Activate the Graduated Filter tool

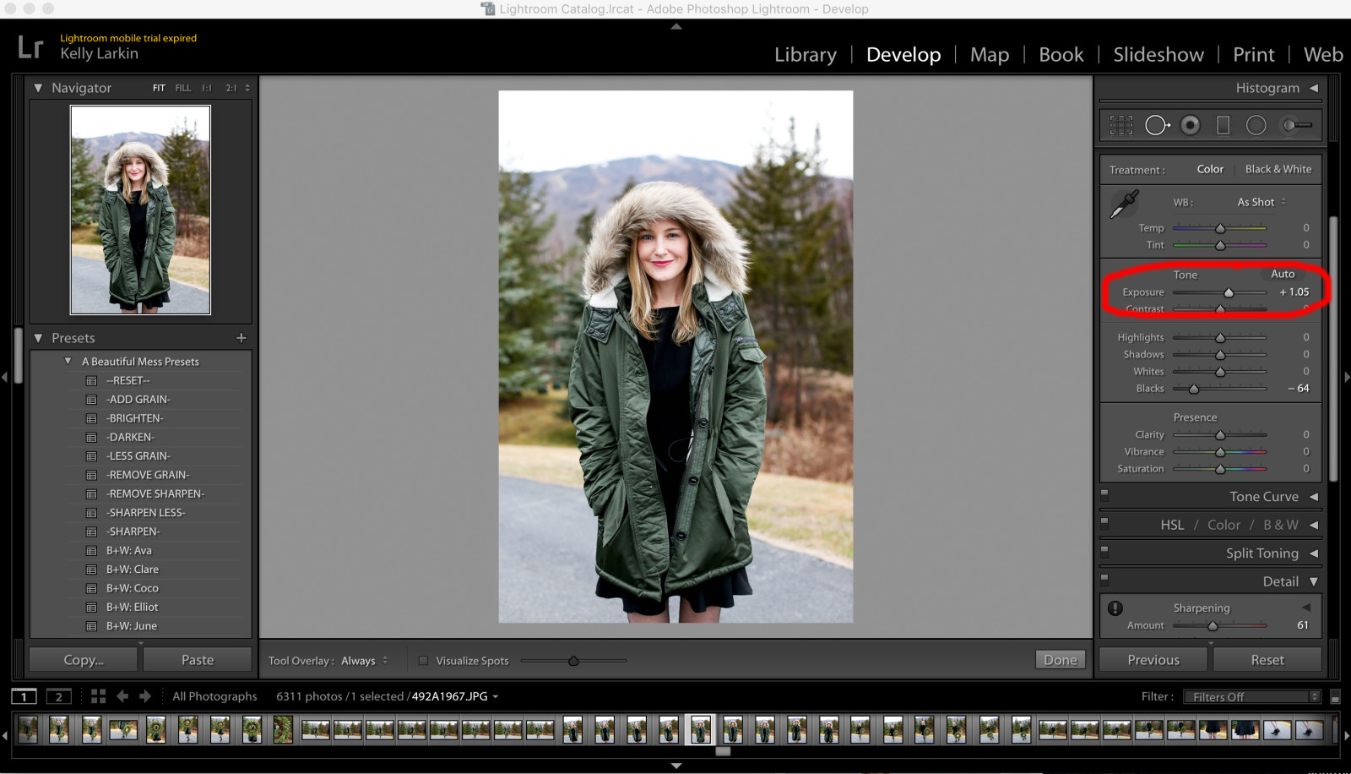point(1223,125)
